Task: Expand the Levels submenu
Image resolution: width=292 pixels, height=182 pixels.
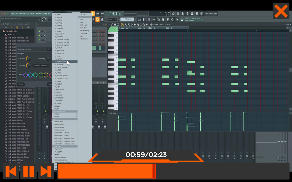Action: pos(65,117)
